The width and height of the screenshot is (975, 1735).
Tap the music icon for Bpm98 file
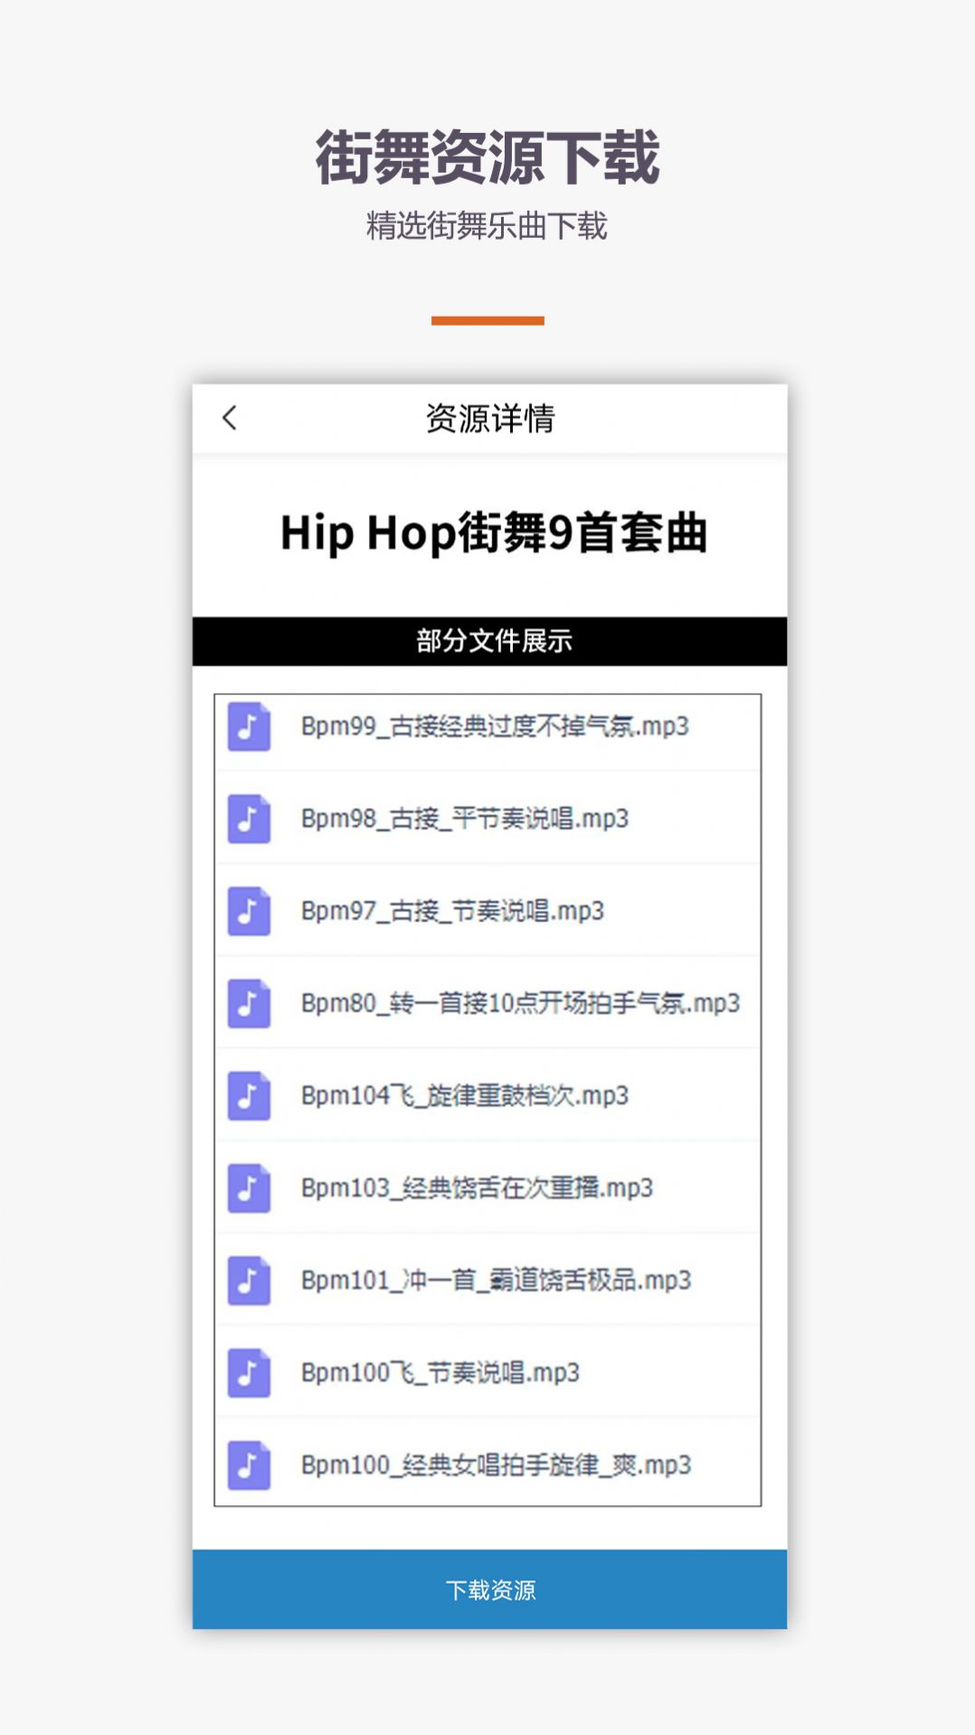pos(249,819)
